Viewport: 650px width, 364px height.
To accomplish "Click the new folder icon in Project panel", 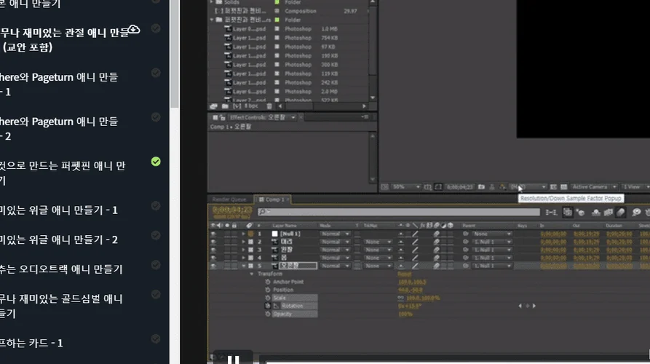I will click(x=223, y=106).
